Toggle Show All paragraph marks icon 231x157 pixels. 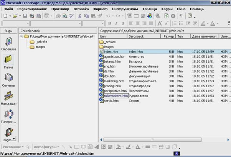click(181, 16)
